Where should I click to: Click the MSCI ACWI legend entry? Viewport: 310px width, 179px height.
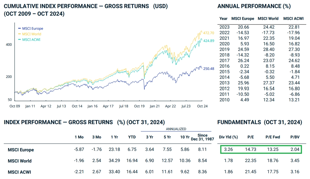pos(29,40)
